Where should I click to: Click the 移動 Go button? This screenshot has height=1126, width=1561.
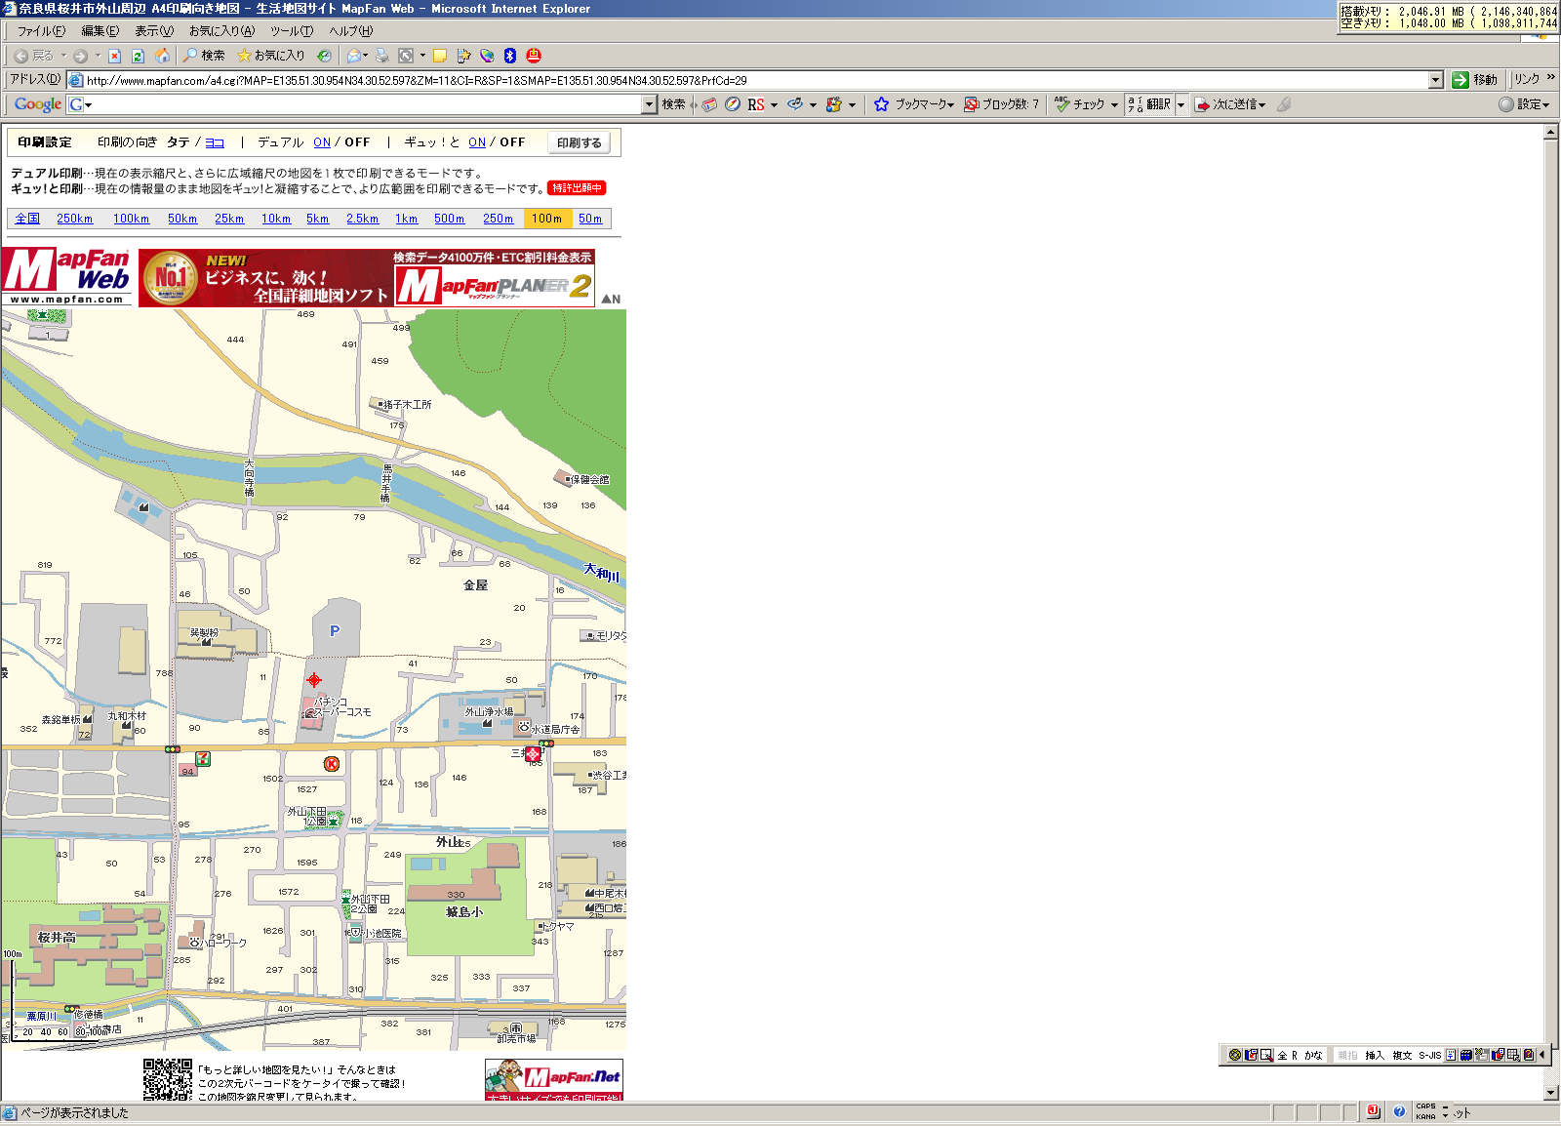1474,80
